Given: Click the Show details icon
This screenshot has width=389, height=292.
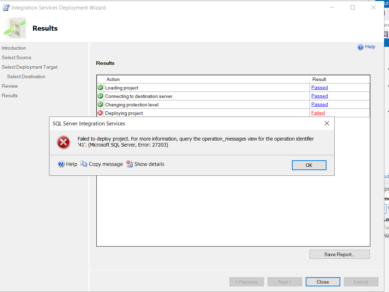Looking at the screenshot, I should pos(130,164).
